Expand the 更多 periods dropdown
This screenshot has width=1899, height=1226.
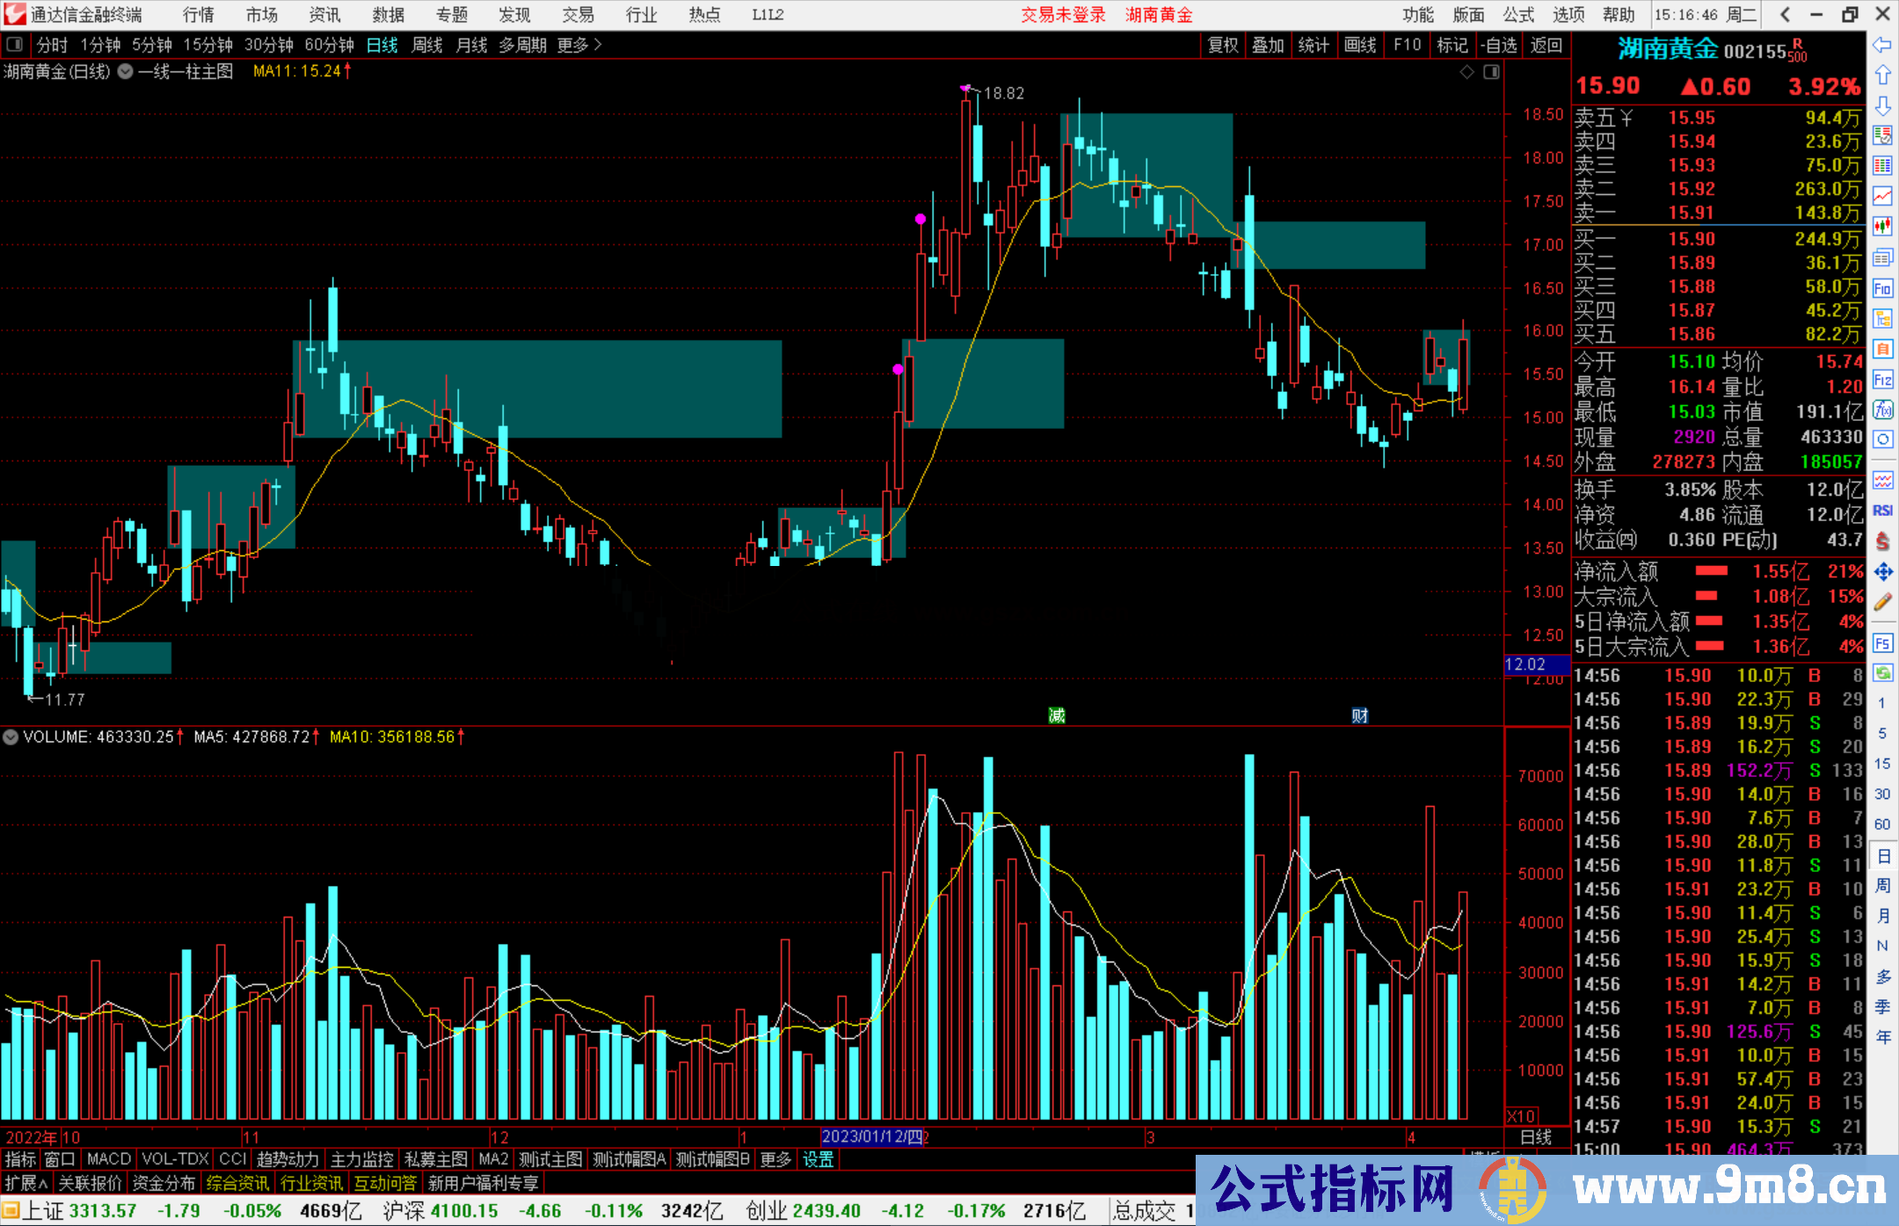(579, 45)
